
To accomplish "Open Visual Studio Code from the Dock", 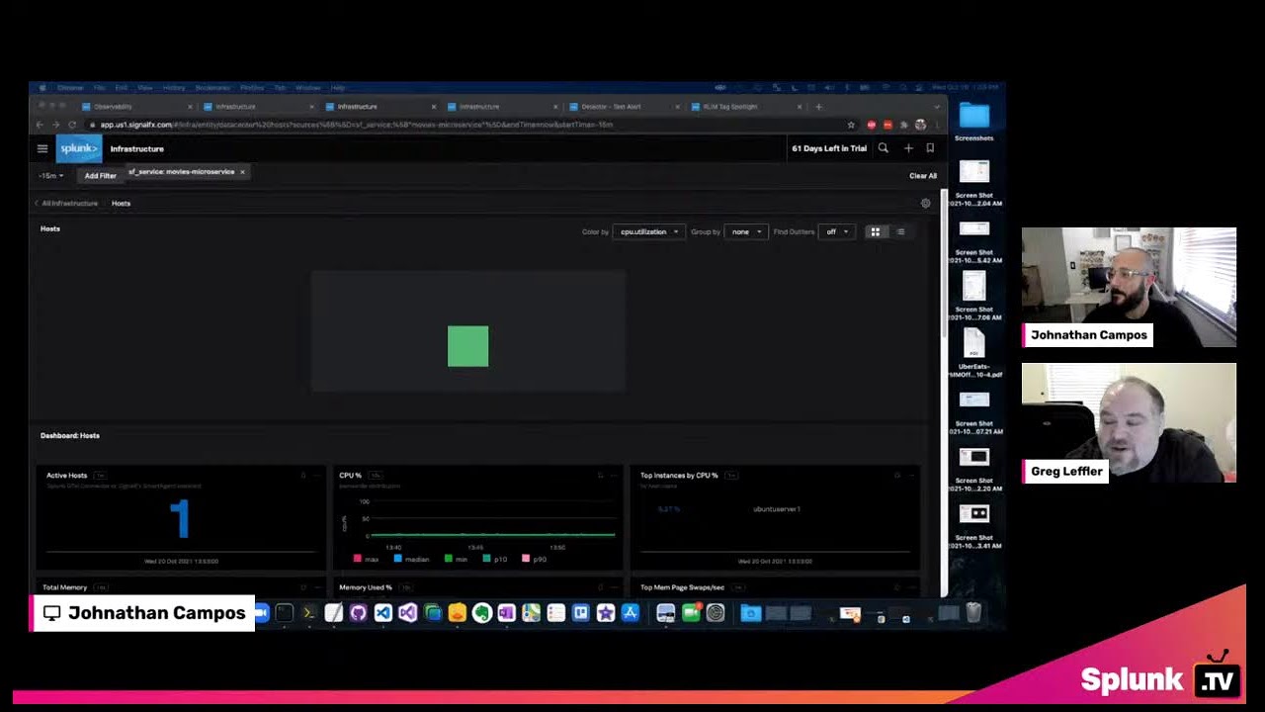I will tap(383, 613).
